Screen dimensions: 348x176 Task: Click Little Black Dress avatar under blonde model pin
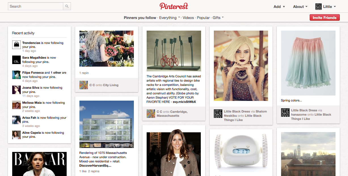coord(218,114)
